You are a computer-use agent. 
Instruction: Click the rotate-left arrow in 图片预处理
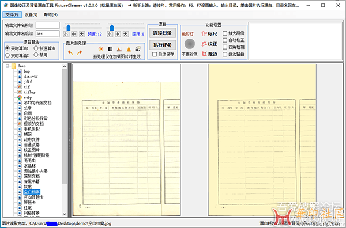[70, 53]
